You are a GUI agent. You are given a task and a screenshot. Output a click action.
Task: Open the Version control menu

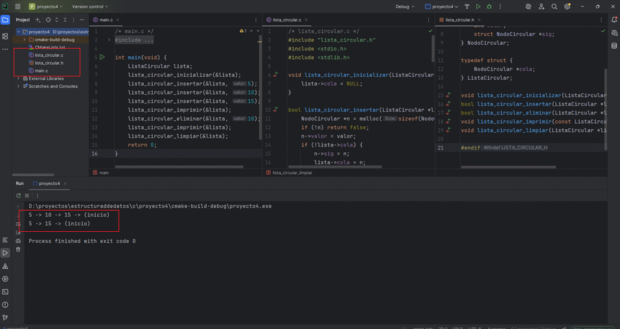[x=89, y=6]
